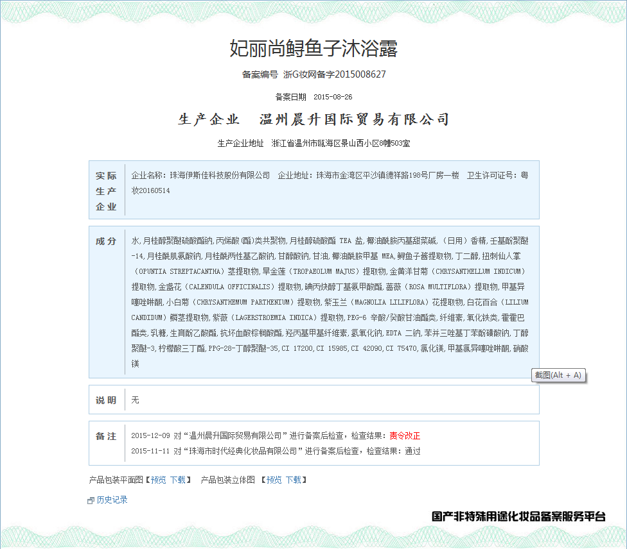Click the colorant CI 15985
The height and width of the screenshot is (549, 627).
pyautogui.click(x=332, y=348)
